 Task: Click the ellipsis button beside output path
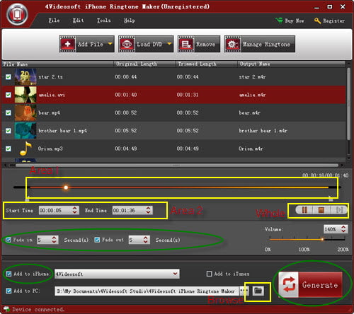click(x=244, y=291)
